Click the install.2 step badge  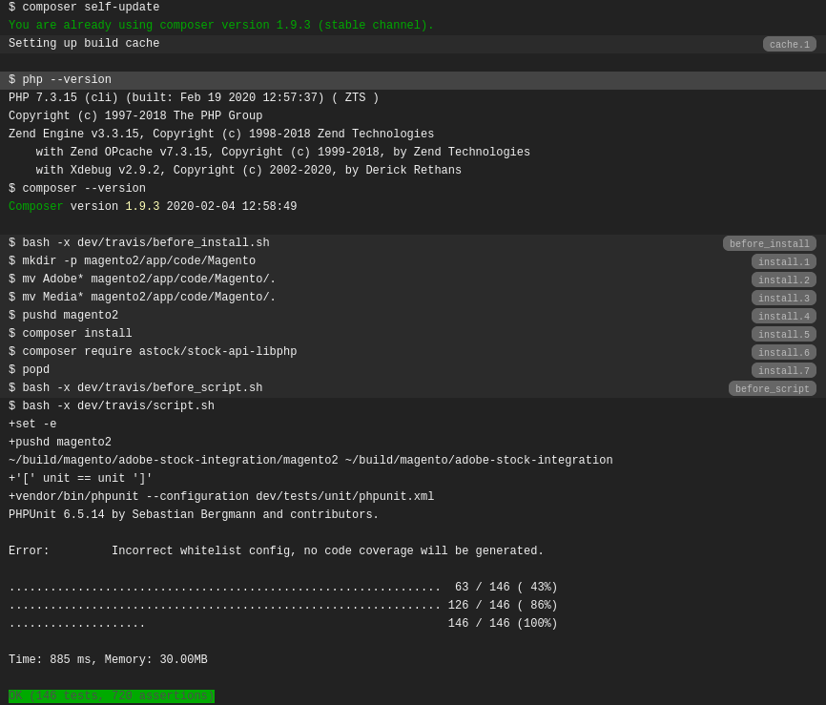(783, 280)
